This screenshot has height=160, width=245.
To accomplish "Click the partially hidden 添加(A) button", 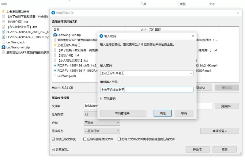I will (204, 88).
